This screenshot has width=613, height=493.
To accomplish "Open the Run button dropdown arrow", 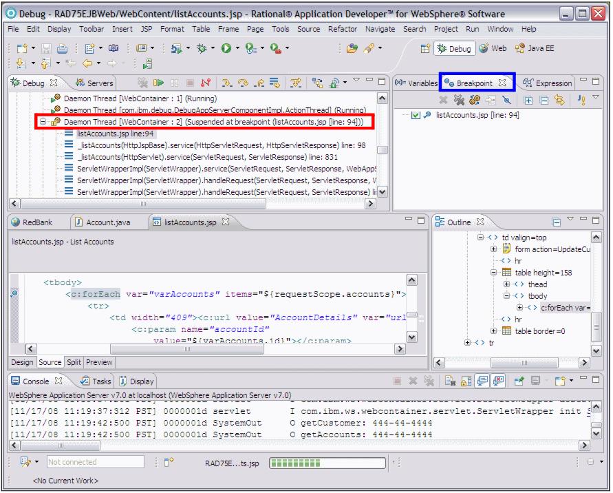I will (x=237, y=48).
